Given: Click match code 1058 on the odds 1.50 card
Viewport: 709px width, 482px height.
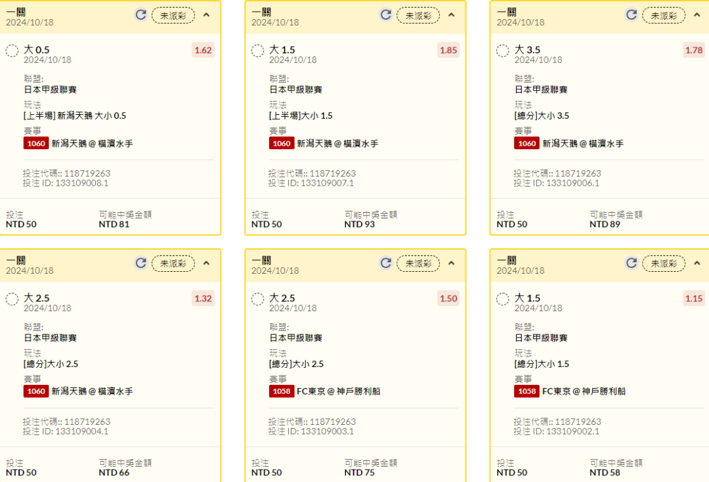Looking at the screenshot, I should [282, 391].
